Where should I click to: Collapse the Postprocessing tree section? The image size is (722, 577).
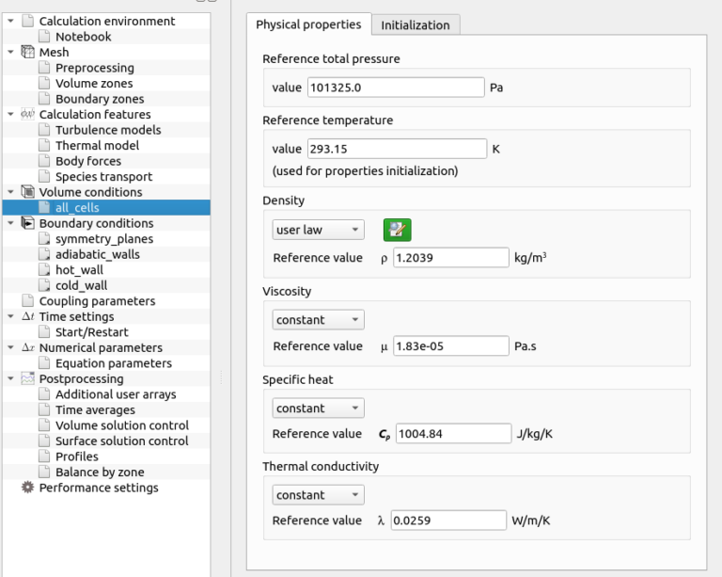pyautogui.click(x=9, y=378)
